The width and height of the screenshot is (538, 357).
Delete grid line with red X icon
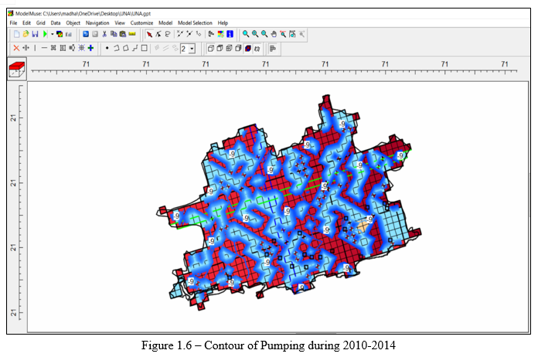pos(16,48)
